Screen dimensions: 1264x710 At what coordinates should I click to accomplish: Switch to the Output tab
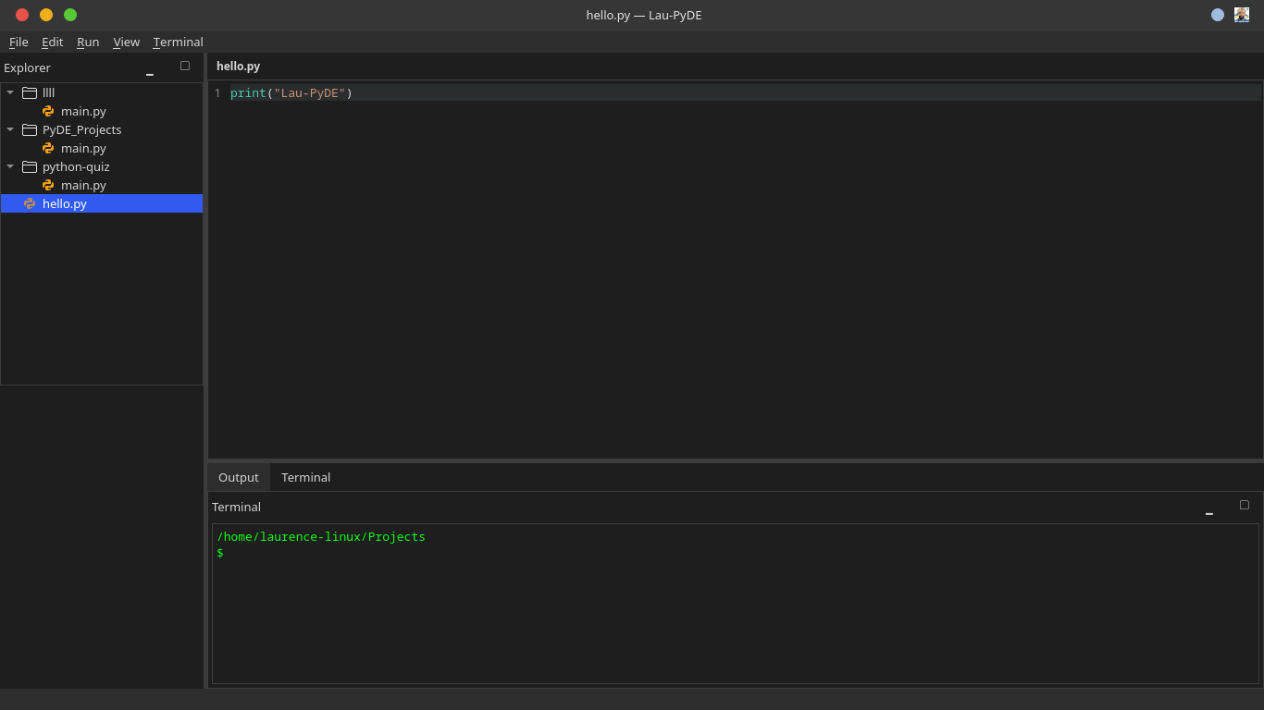(239, 477)
